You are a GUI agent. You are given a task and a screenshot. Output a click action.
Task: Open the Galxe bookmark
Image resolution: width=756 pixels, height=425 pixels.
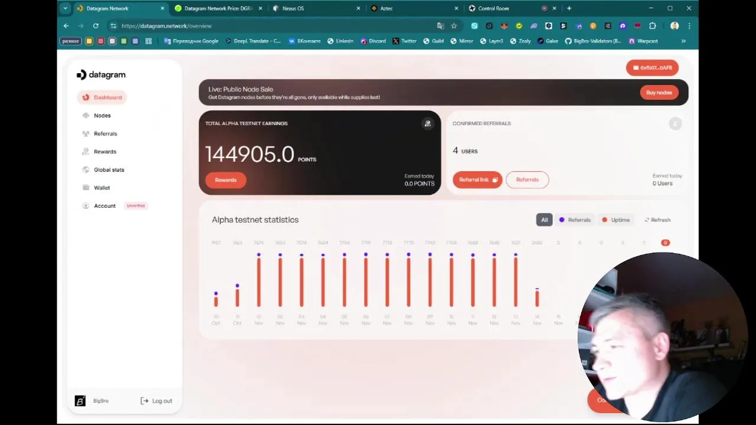pos(547,41)
